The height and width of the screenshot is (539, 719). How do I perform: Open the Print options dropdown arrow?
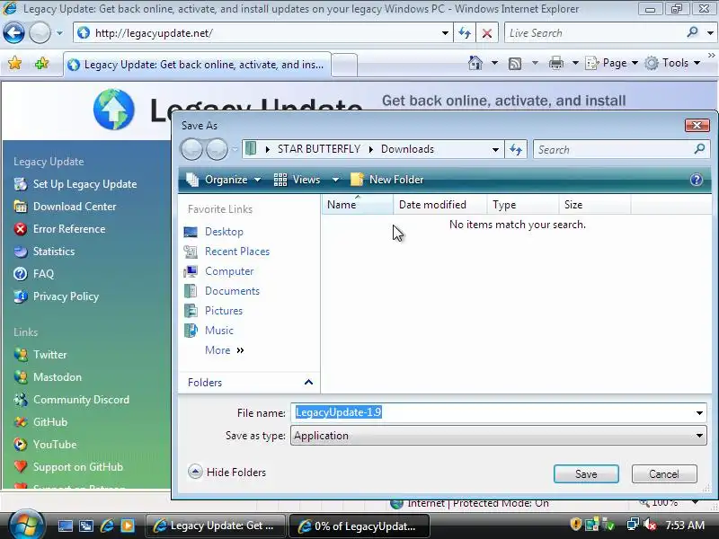tap(575, 63)
